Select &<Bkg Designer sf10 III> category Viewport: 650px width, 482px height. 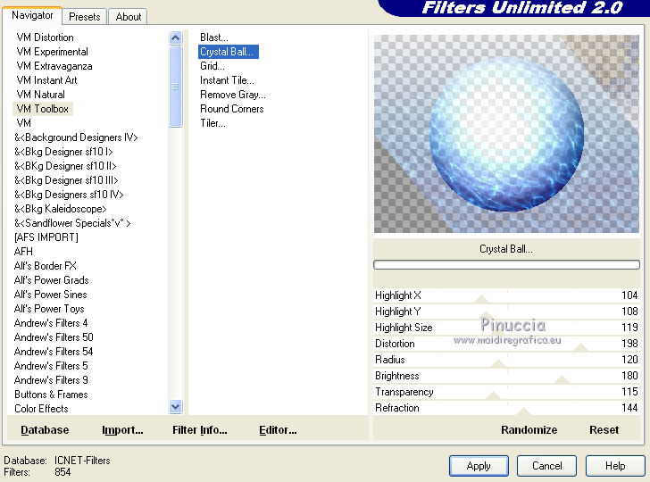click(x=66, y=180)
